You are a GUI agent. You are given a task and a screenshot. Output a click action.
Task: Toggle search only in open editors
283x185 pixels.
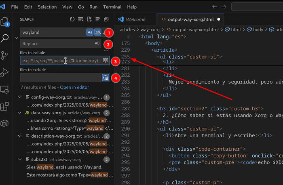[x=106, y=60]
